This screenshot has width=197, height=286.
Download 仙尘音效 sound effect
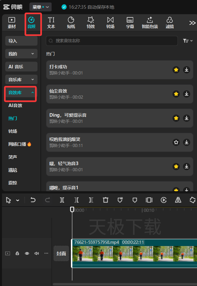click(186, 94)
